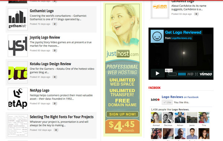Open the comment count on CarAdvice Logo
This screenshot has width=223, height=141.
click(196, 14)
